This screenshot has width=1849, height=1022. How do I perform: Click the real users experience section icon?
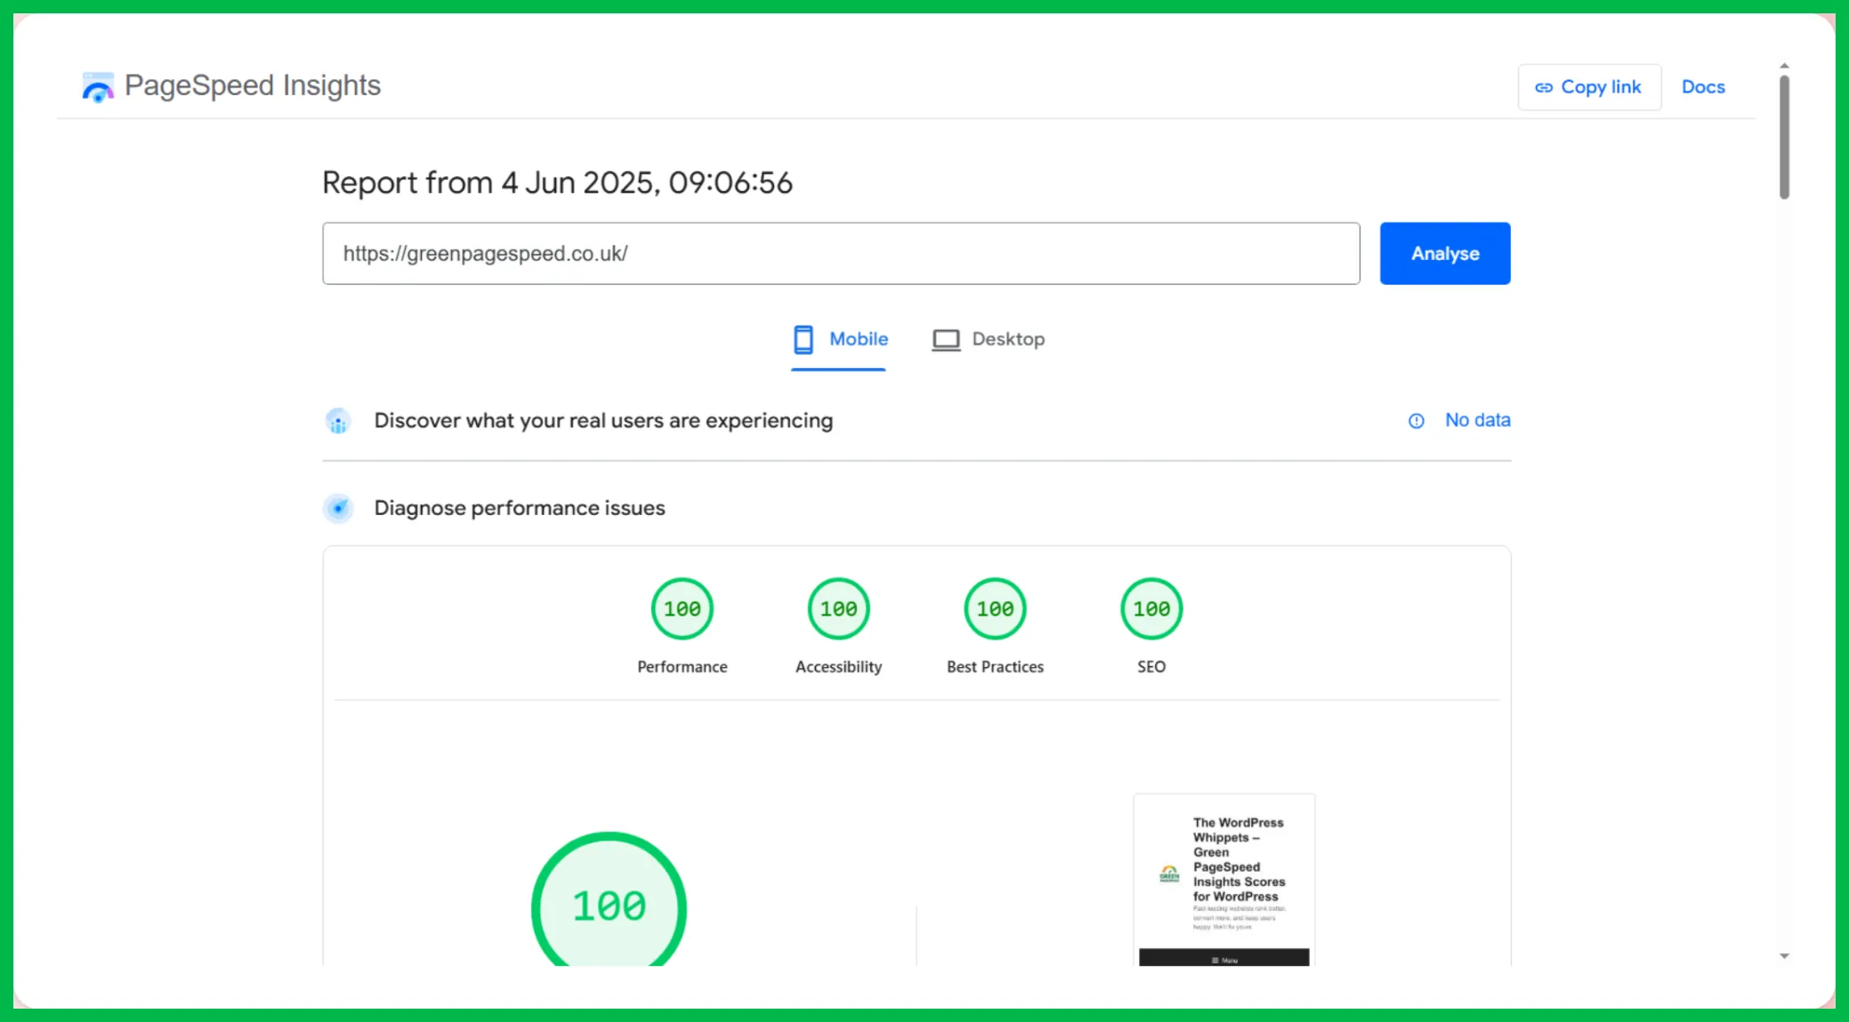338,421
